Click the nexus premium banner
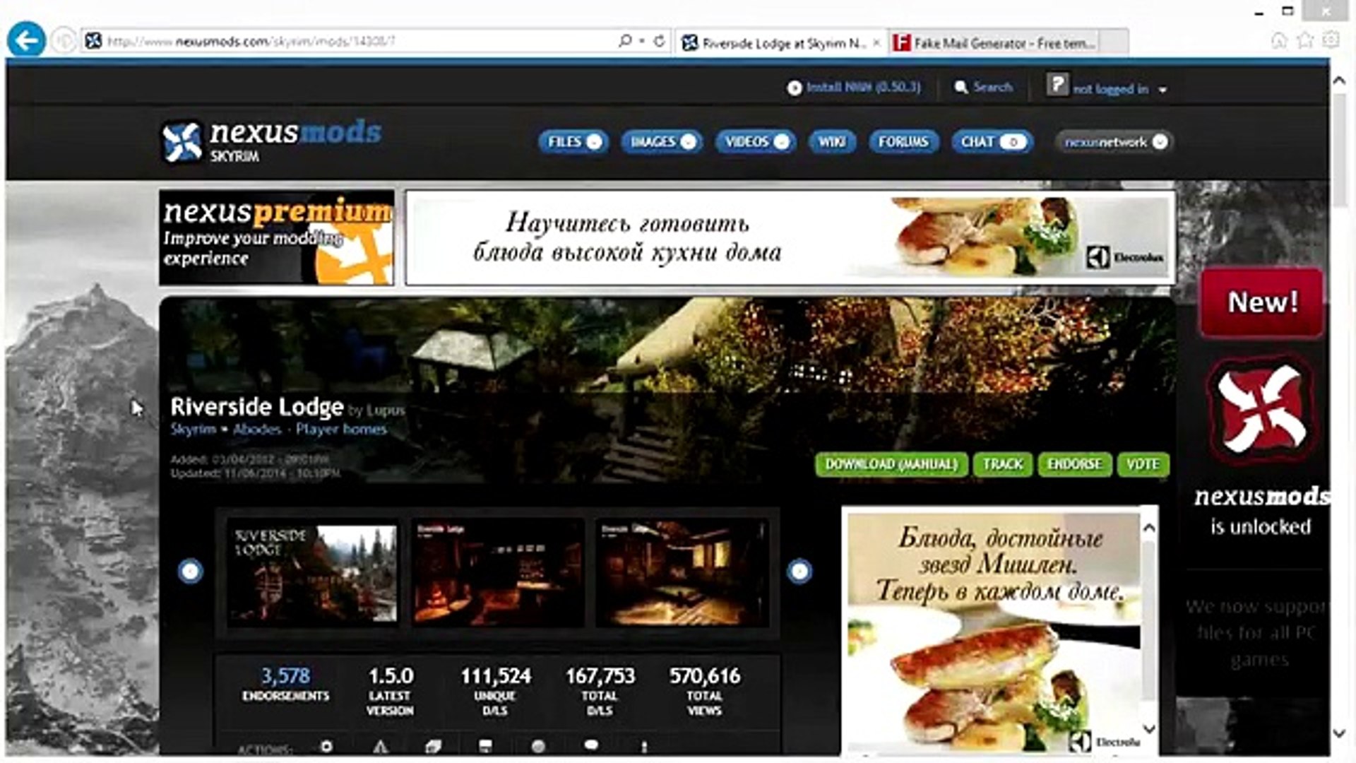The height and width of the screenshot is (763, 1356). 276,237
